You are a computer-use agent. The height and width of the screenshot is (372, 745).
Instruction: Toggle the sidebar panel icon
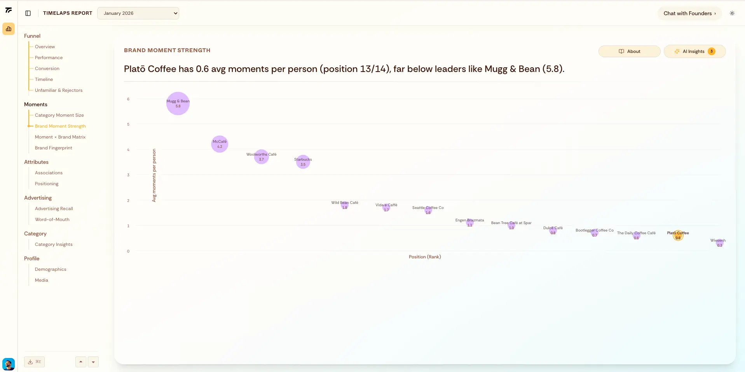tap(28, 13)
